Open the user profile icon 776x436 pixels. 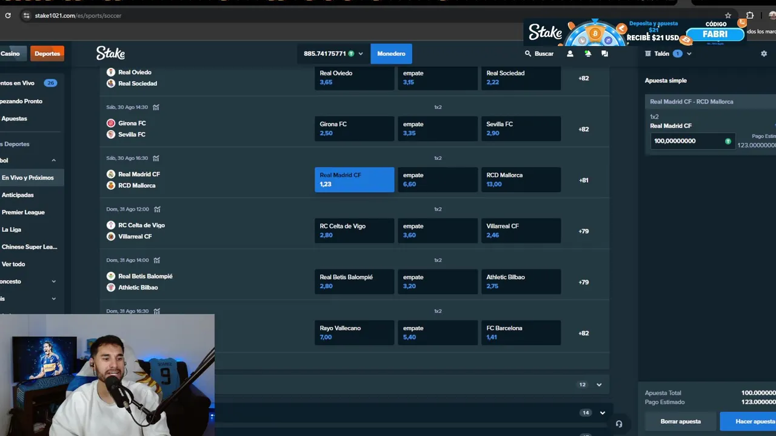point(570,54)
